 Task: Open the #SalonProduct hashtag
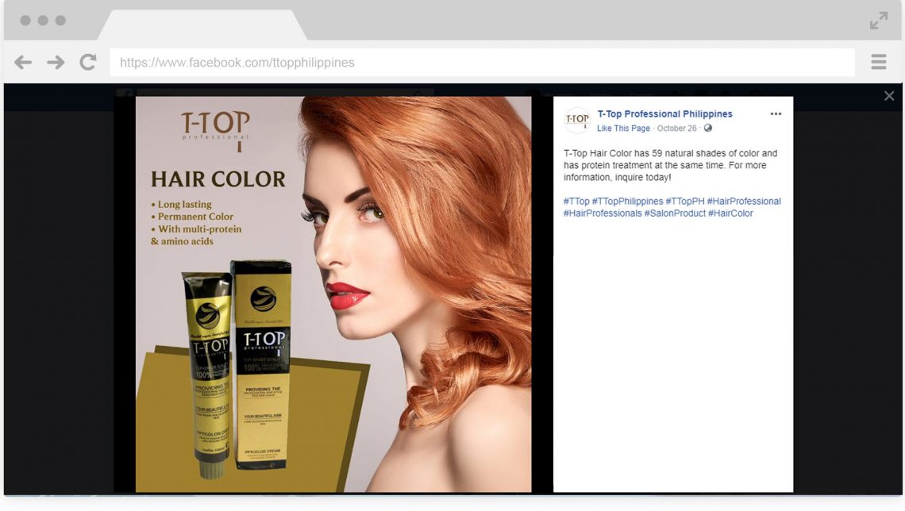click(675, 213)
